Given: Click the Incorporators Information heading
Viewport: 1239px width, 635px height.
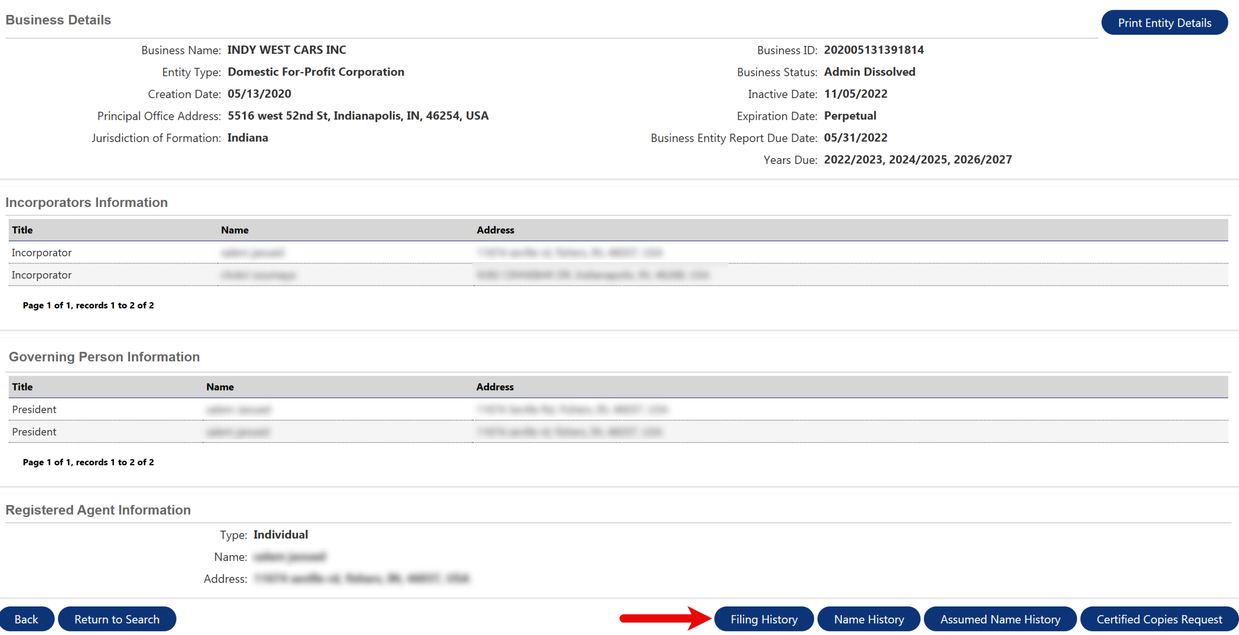Looking at the screenshot, I should coord(87,202).
